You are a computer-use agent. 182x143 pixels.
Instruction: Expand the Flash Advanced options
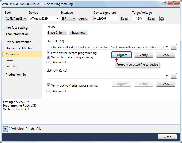pos(49,62)
